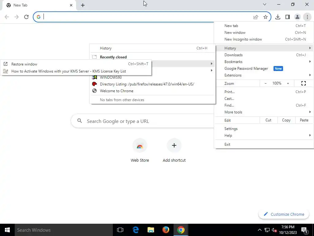Open Task View from the taskbar
Screen dimensions: 314x236
(120, 230)
